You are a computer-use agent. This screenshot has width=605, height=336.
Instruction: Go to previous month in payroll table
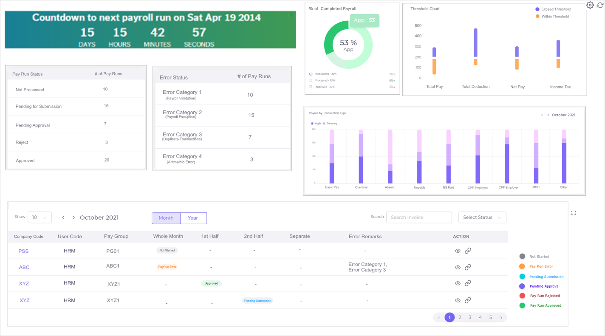63,217
